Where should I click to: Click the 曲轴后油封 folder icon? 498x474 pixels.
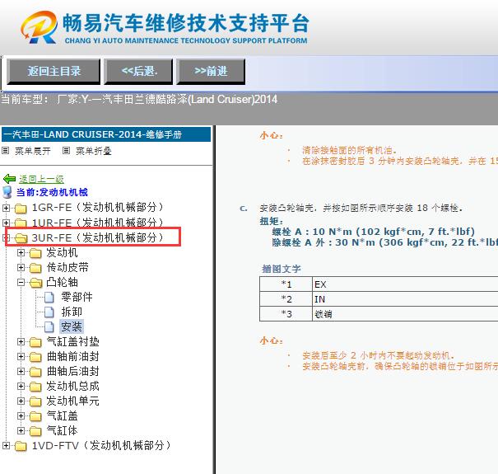click(35, 372)
